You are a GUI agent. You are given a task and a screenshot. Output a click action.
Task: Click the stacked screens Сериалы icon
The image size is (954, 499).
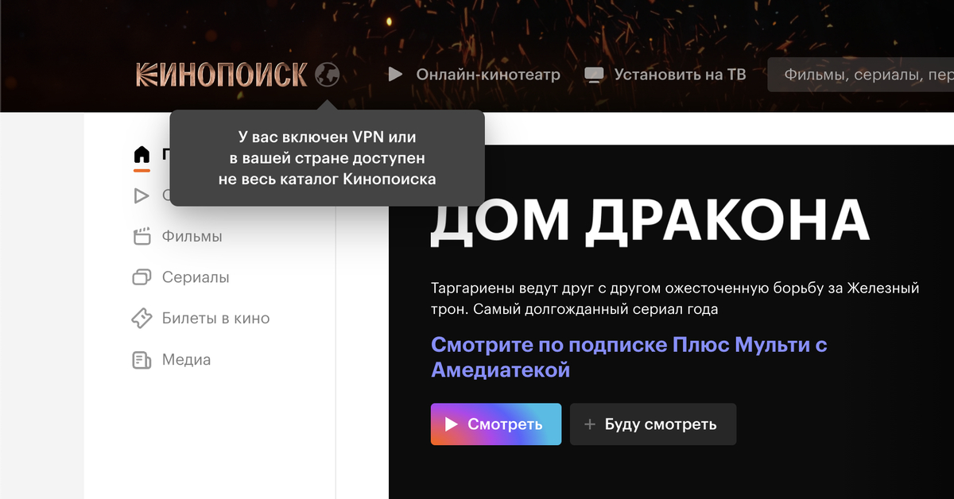click(142, 277)
